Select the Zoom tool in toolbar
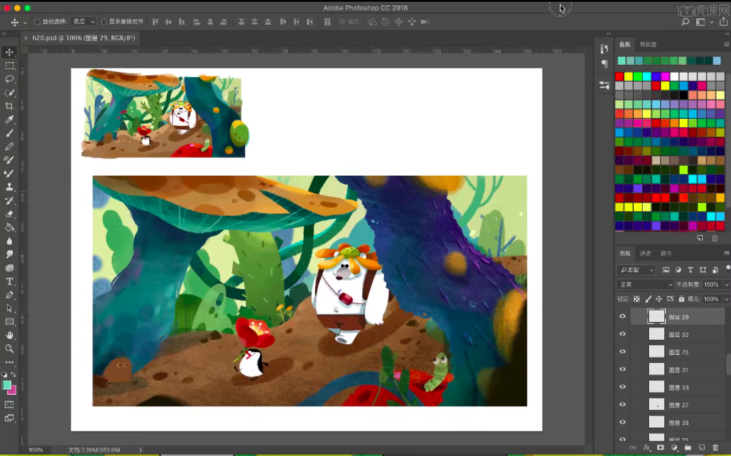Viewport: 731px width, 456px height. [10, 348]
